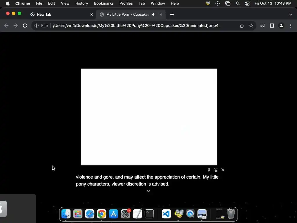Open the Bookmarks menu
This screenshot has width=297, height=223.
[104, 3]
